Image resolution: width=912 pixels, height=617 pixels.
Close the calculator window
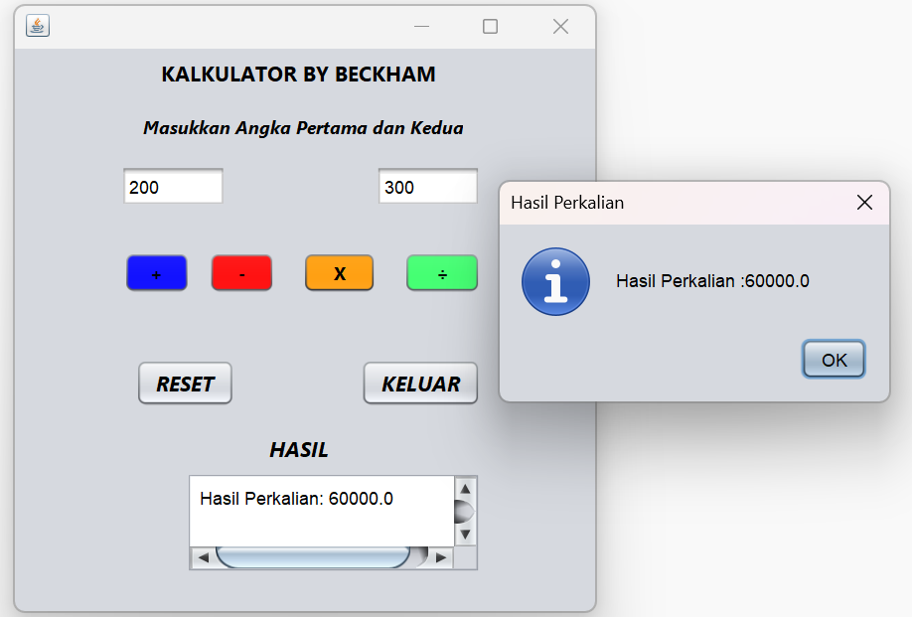560,26
